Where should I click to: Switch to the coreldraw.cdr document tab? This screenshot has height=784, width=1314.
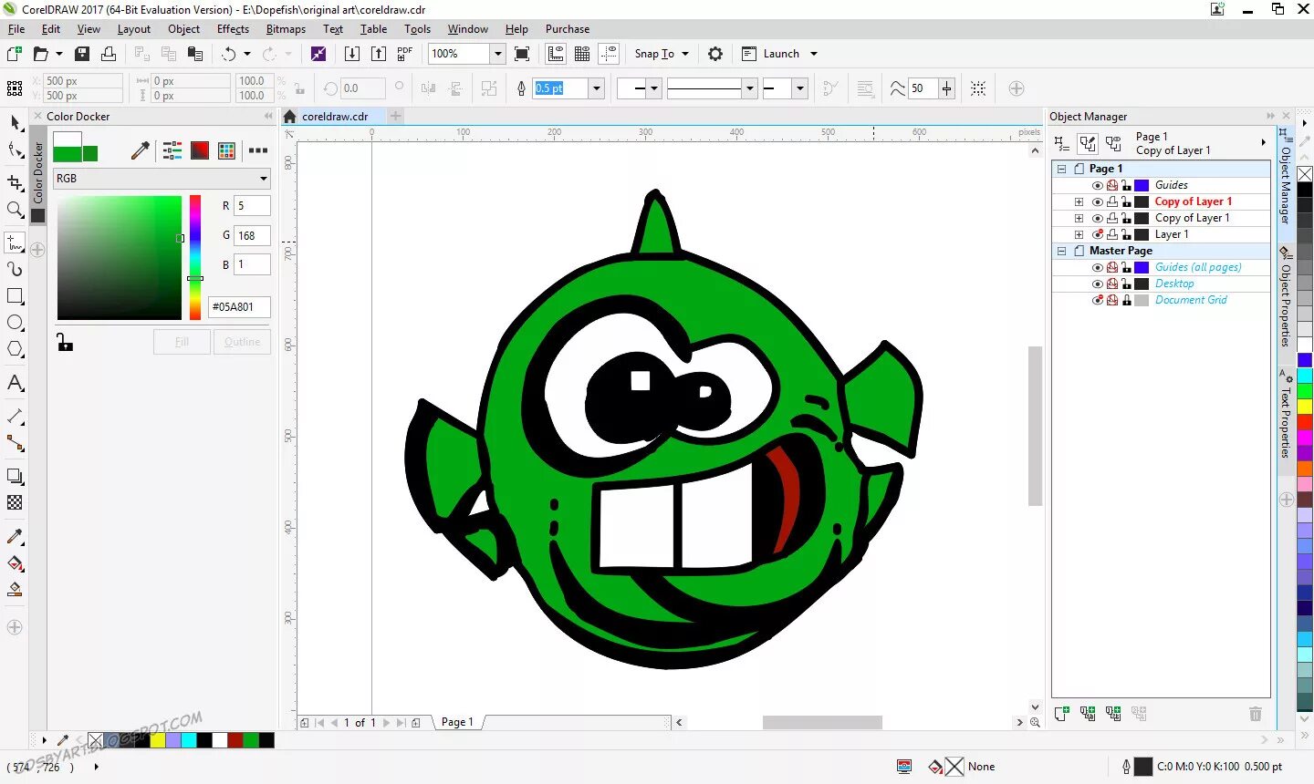(x=334, y=117)
